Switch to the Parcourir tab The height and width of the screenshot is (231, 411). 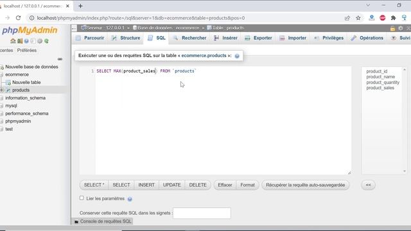(90, 38)
